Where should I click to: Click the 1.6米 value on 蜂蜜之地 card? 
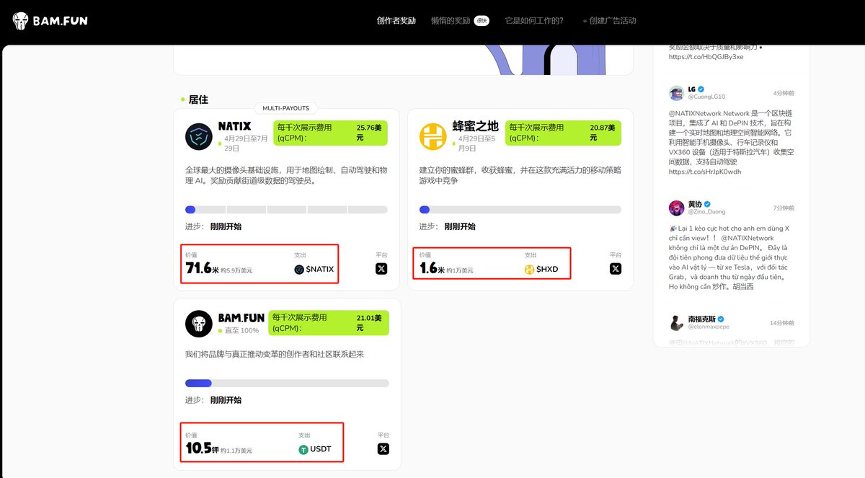[x=432, y=268]
